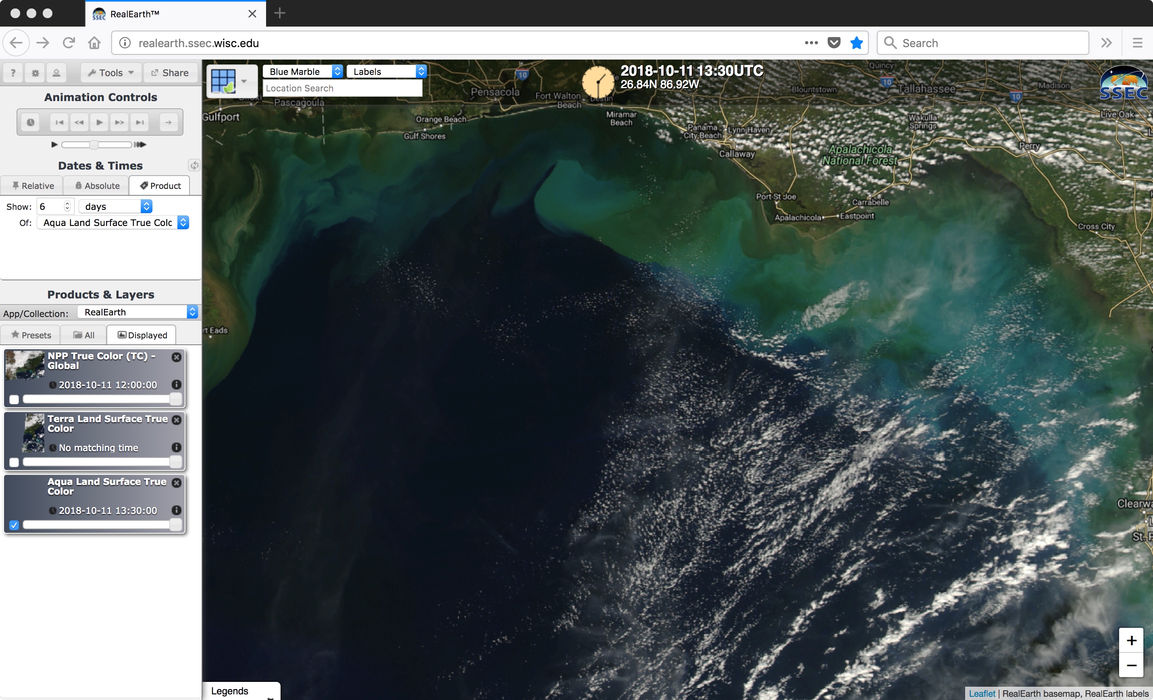The width and height of the screenshot is (1153, 700).
Task: Open the App/Collection RealEarth dropdown
Action: [137, 312]
